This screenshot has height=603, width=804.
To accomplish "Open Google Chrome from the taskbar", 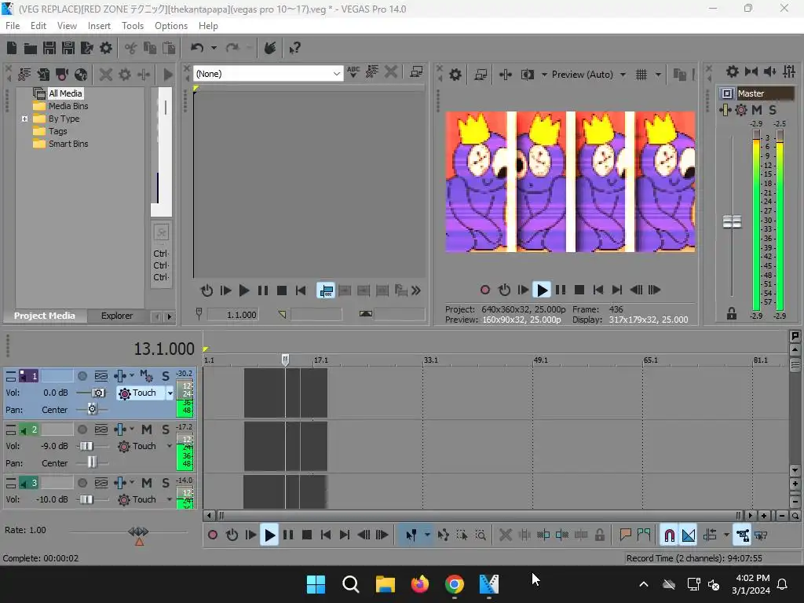I will [454, 584].
